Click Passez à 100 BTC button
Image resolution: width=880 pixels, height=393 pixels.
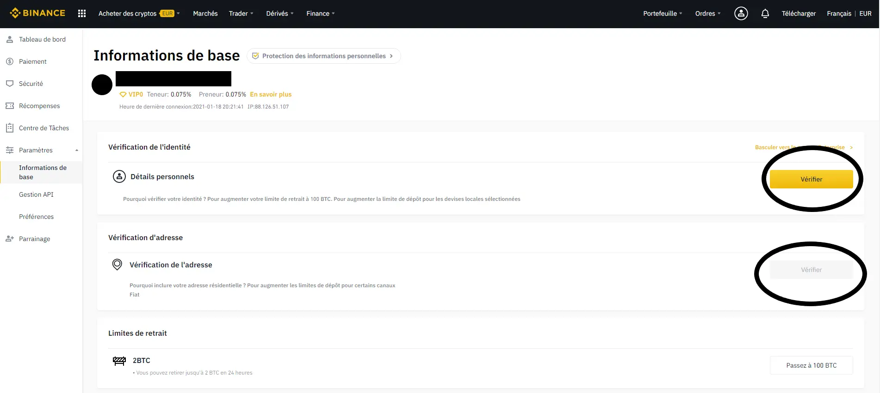[x=811, y=365]
